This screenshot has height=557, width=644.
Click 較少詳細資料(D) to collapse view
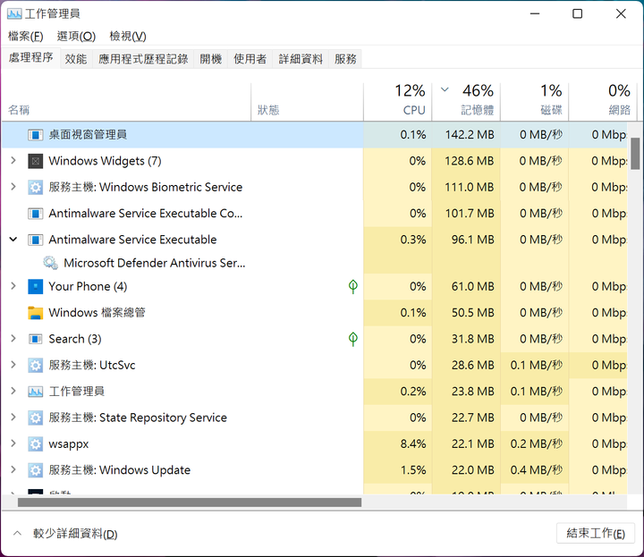(75, 534)
